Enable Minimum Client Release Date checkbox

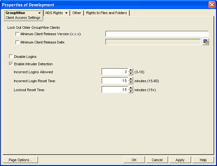pos(17,42)
